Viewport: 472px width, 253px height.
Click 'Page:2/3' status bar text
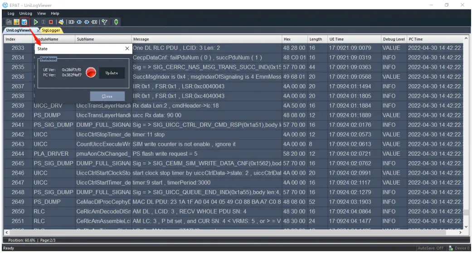(48, 240)
